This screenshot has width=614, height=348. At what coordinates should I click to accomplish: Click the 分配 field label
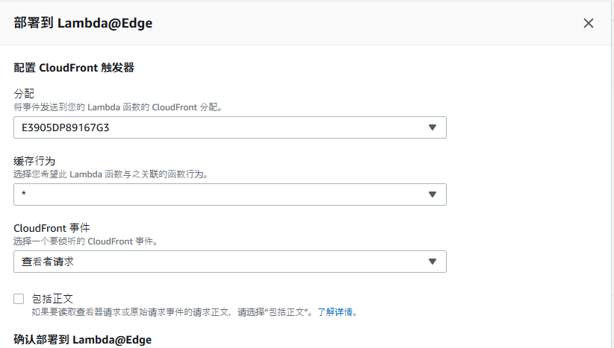point(24,93)
